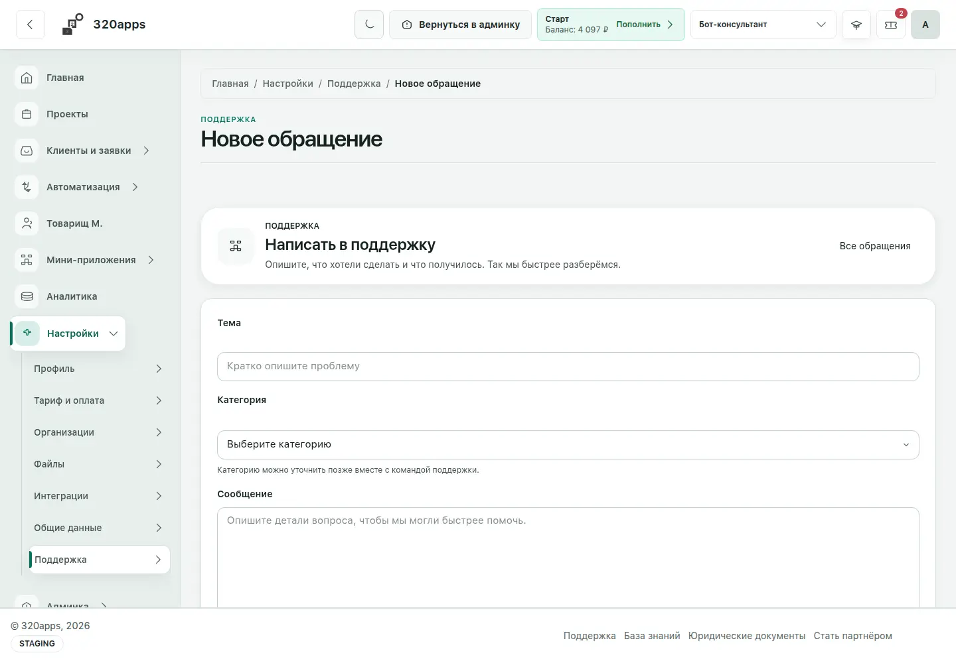Open Главная in the sidebar

pos(65,78)
